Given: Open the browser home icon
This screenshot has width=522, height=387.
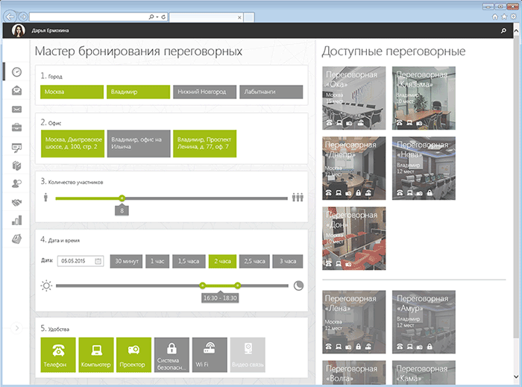Looking at the screenshot, I should [x=495, y=16].
